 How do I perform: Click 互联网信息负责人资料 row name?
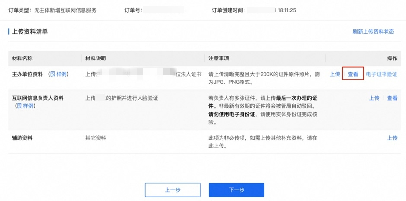(38, 98)
